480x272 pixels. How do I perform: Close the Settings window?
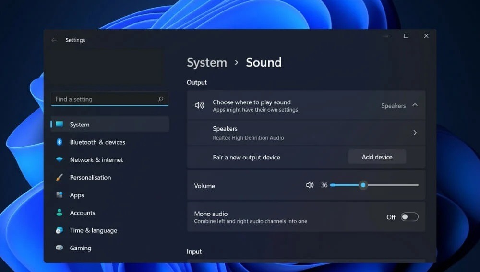pos(426,36)
